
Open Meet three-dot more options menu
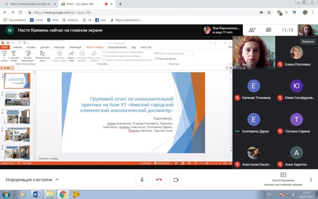311,180
